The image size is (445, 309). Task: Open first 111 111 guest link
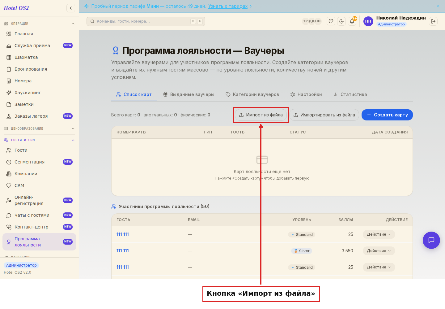tap(123, 234)
